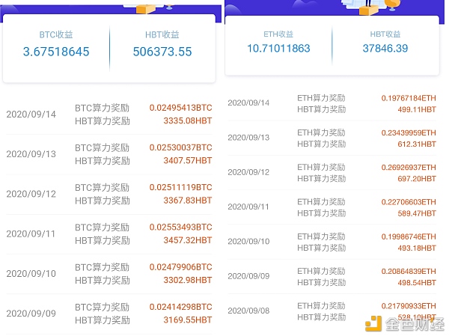Click reward 0.02511119BTC
This screenshot has width=449, height=336.
[180, 187]
